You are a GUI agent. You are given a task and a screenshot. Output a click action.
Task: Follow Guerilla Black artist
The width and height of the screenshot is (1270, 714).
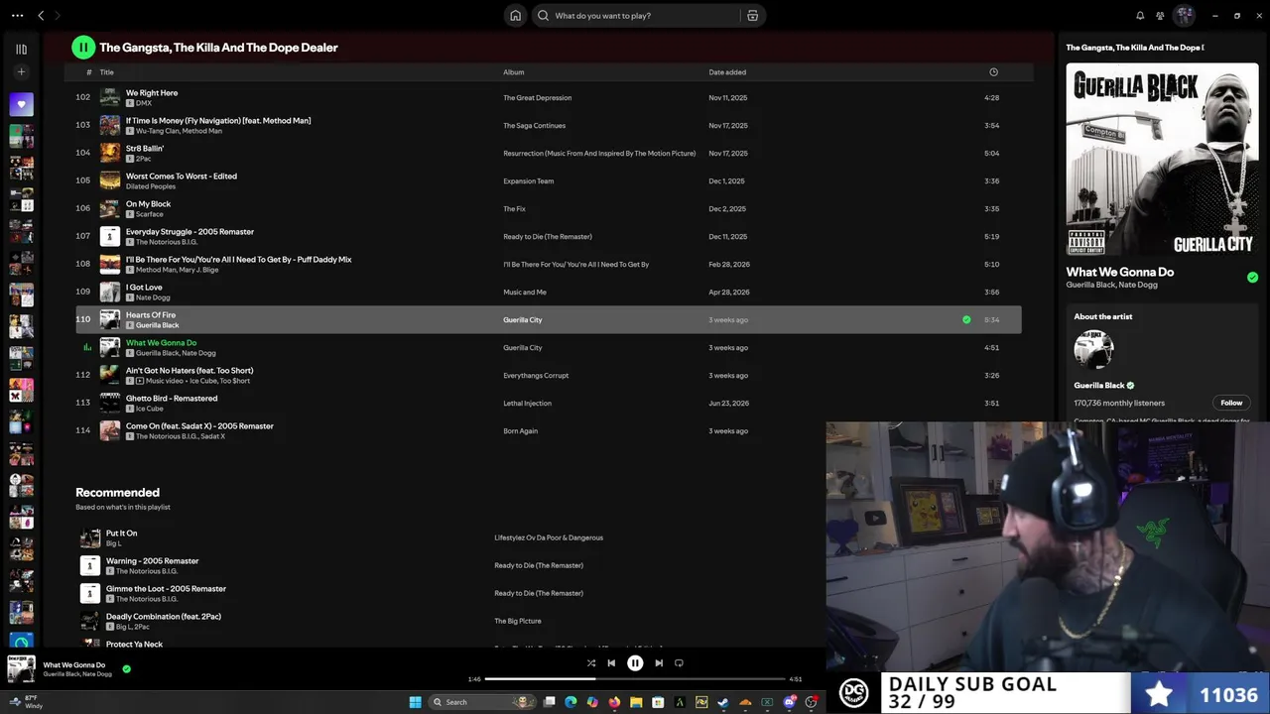pyautogui.click(x=1231, y=403)
